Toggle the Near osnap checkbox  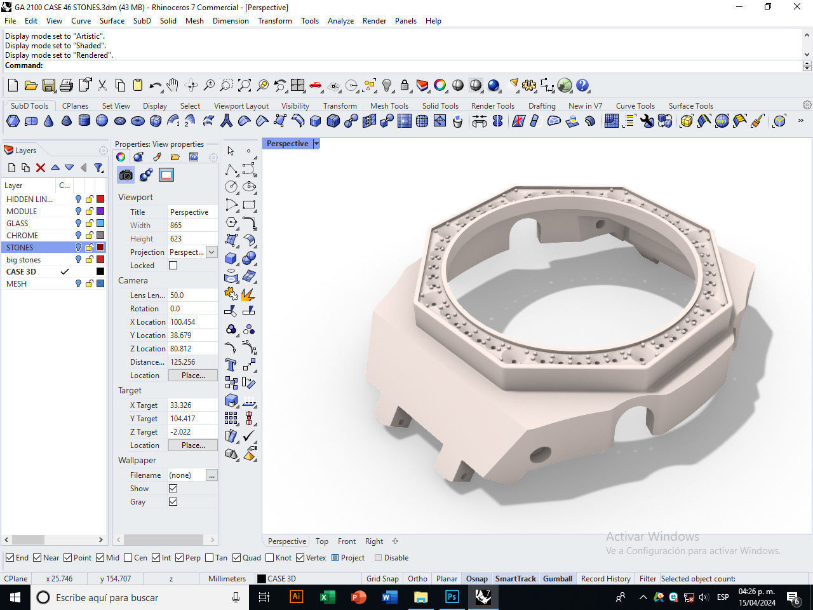(37, 558)
